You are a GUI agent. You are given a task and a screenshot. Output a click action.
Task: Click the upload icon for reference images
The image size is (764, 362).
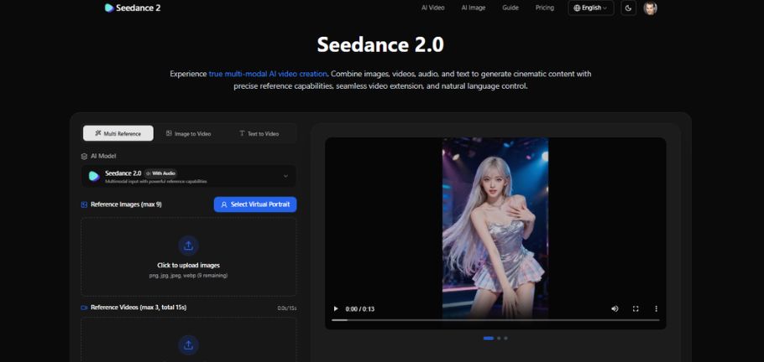tap(188, 246)
